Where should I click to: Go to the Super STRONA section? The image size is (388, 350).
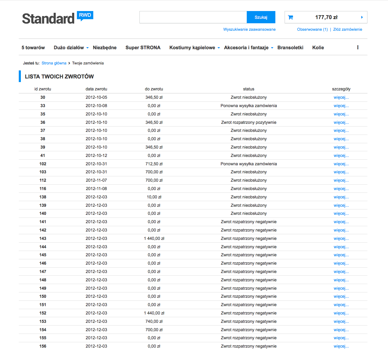pos(143,47)
